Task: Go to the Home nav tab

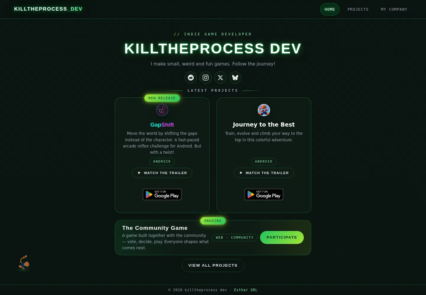Action: (x=330, y=9)
